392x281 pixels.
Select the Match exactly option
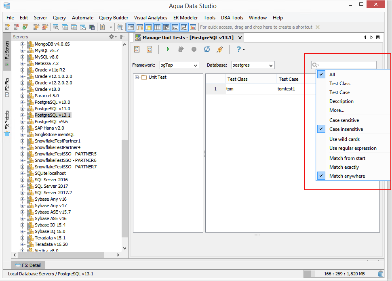(344, 167)
